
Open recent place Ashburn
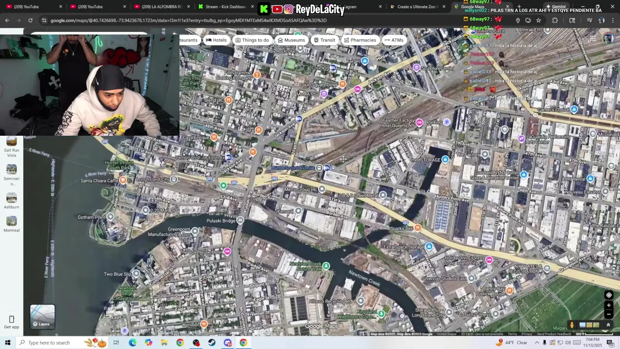[12, 201]
